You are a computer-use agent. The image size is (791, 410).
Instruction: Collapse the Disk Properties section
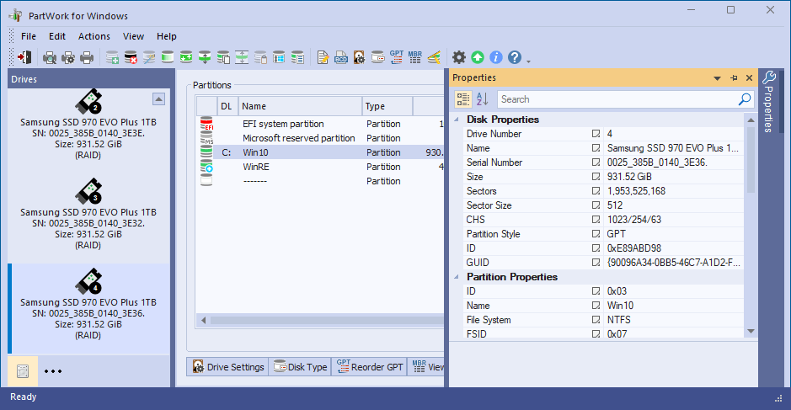coord(457,120)
